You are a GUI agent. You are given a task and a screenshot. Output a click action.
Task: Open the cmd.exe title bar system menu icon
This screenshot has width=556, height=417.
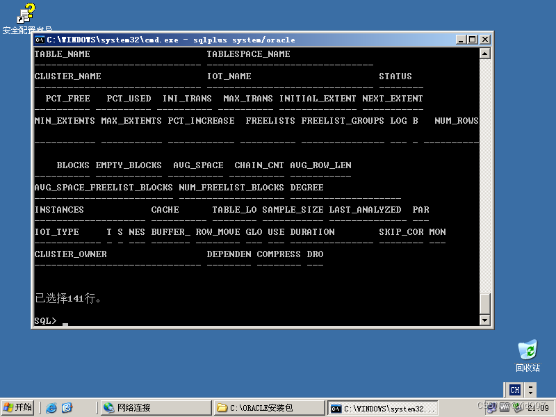point(38,40)
